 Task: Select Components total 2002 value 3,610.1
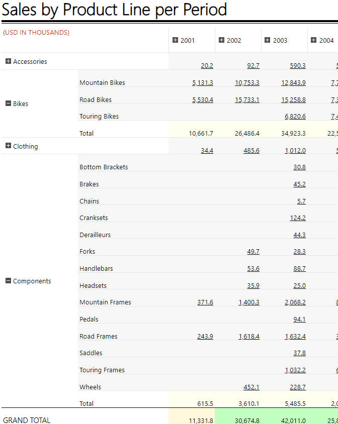pos(249,404)
